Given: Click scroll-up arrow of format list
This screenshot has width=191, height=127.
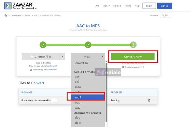Looking at the screenshot, I should tap(106, 61).
